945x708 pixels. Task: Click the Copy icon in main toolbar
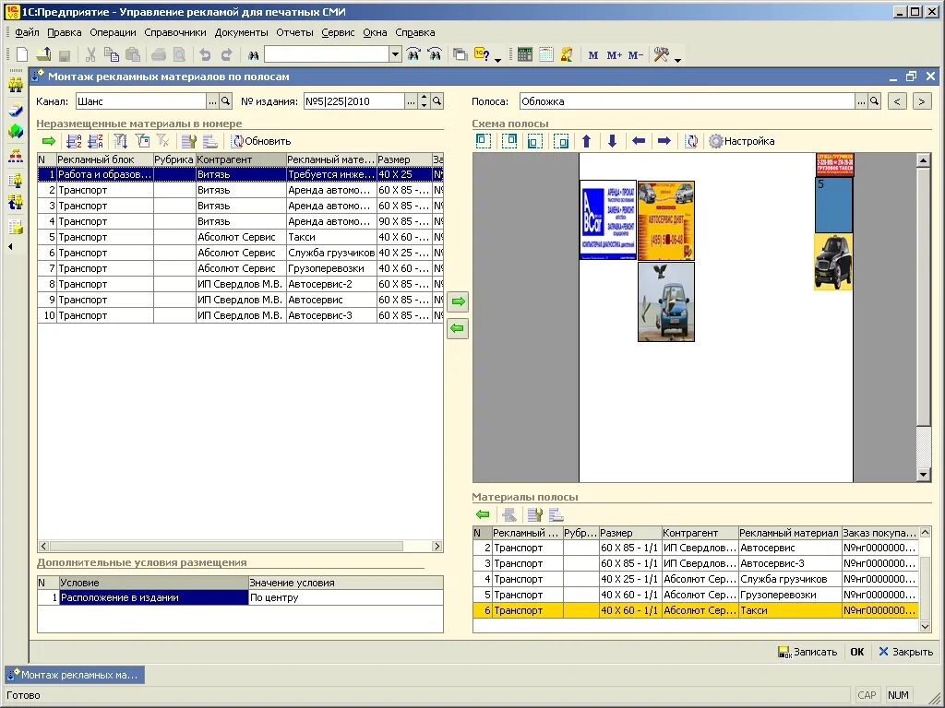(112, 54)
